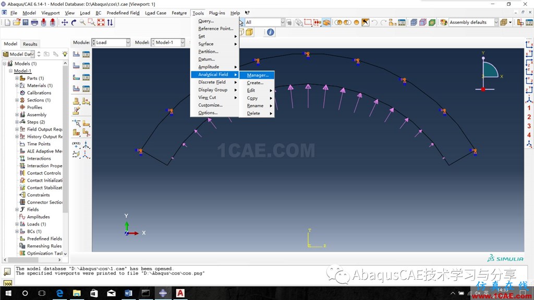Expand the BCs (1) tree node
Image resolution: width=534 pixels, height=300 pixels.
click(x=17, y=231)
